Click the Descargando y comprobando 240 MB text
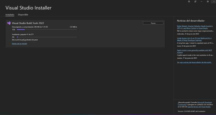The height and width of the screenshot is (115, 216). 30,27
